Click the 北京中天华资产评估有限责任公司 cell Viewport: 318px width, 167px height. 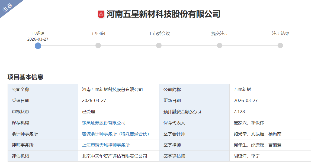[x=114, y=156]
